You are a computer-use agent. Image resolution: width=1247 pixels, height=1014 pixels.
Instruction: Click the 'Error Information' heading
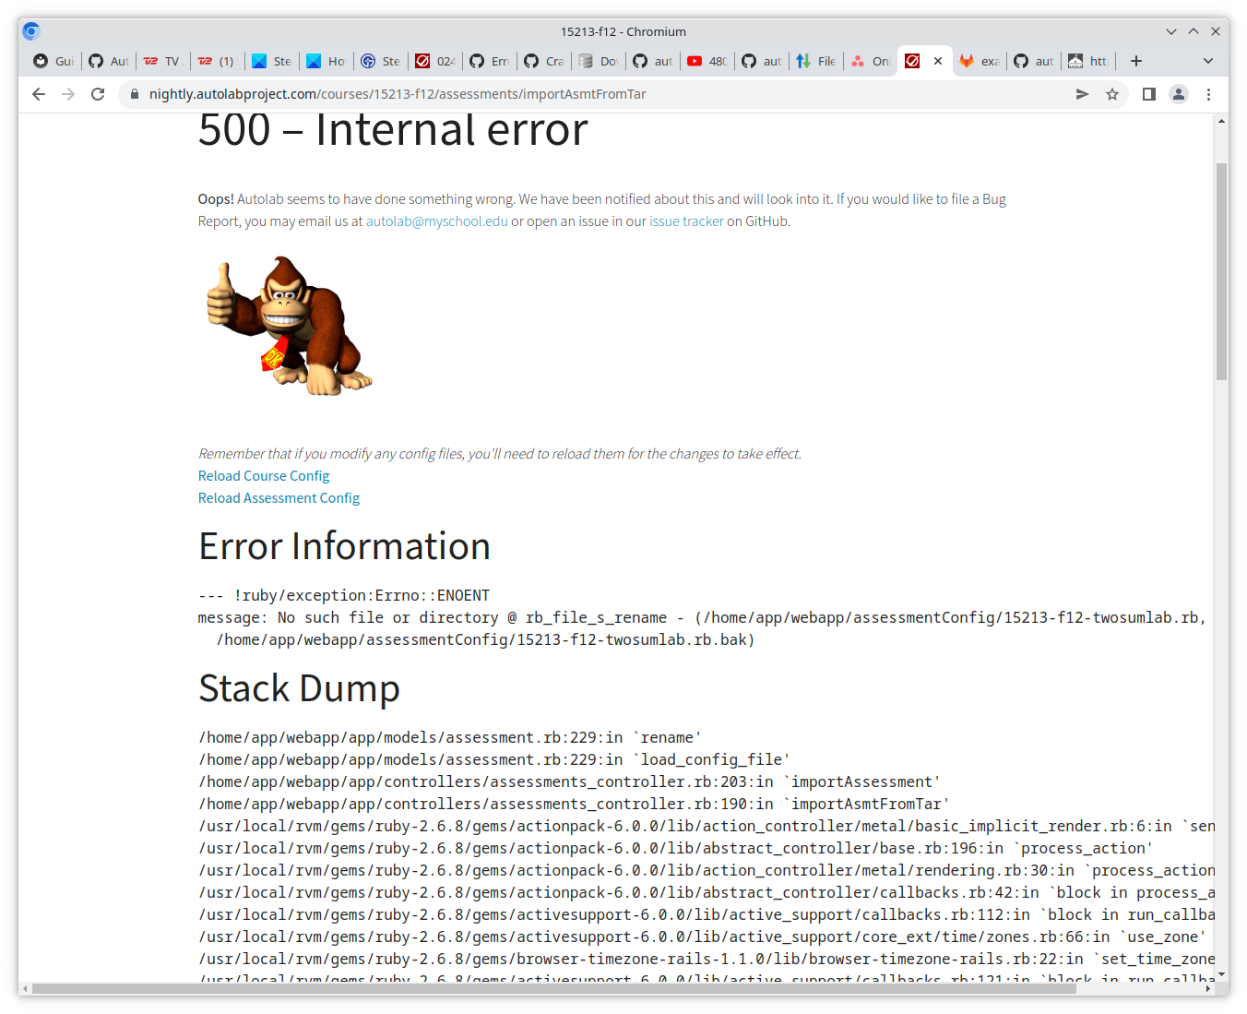344,546
